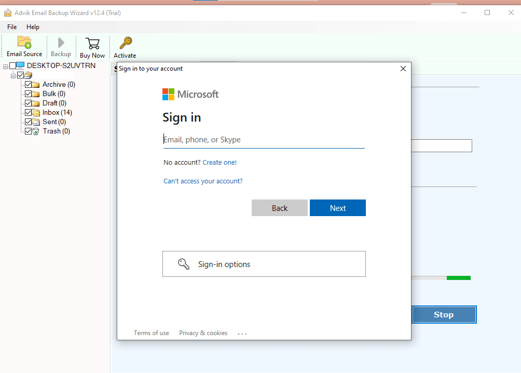Uncheck the Draft (0) folder checkbox
Viewport: 521px width, 373px height.
pyautogui.click(x=28, y=103)
